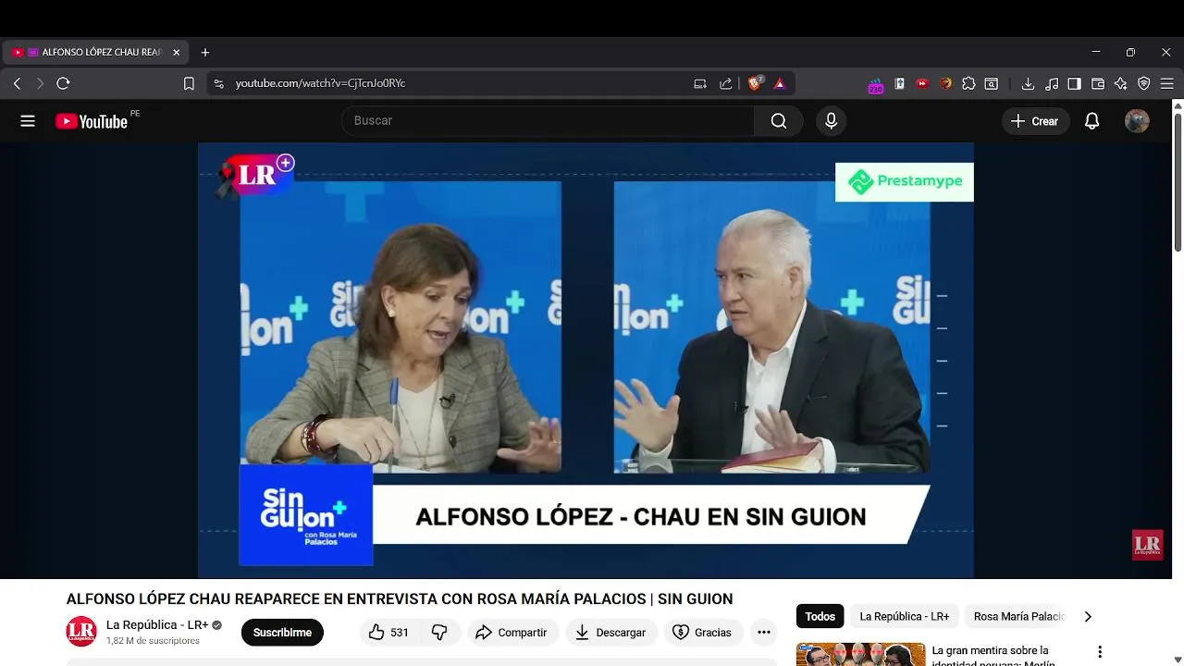Select the Todos filter chip
This screenshot has height=666, width=1184.
pyautogui.click(x=820, y=616)
